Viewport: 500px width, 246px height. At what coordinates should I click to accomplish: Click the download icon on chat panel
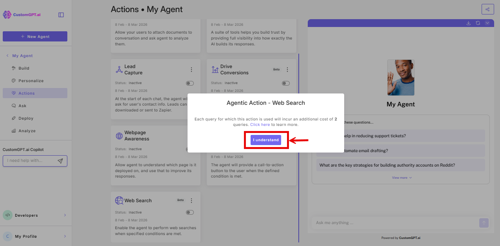coord(468,23)
